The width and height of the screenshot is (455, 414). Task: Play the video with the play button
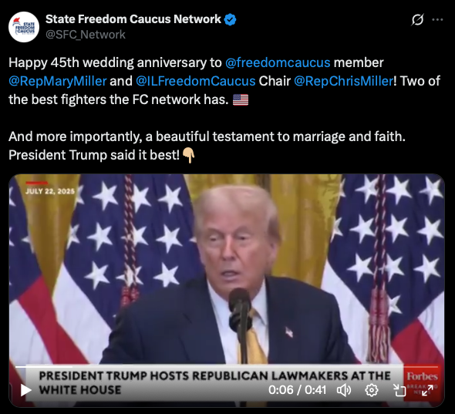tap(25, 390)
